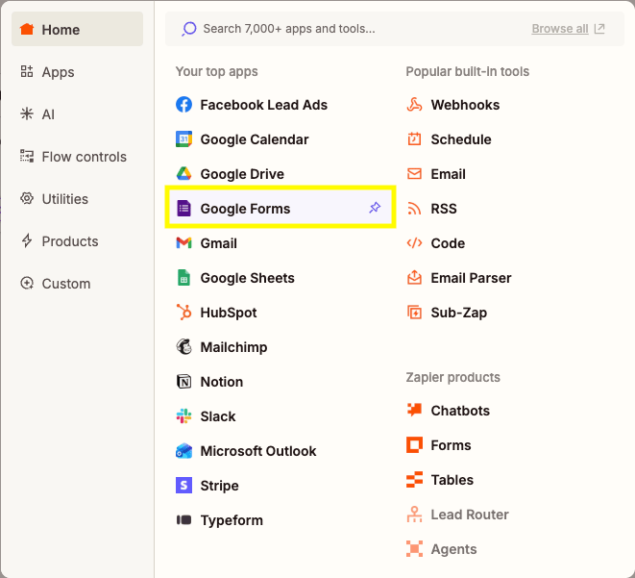Pick the Slack icon

183,416
